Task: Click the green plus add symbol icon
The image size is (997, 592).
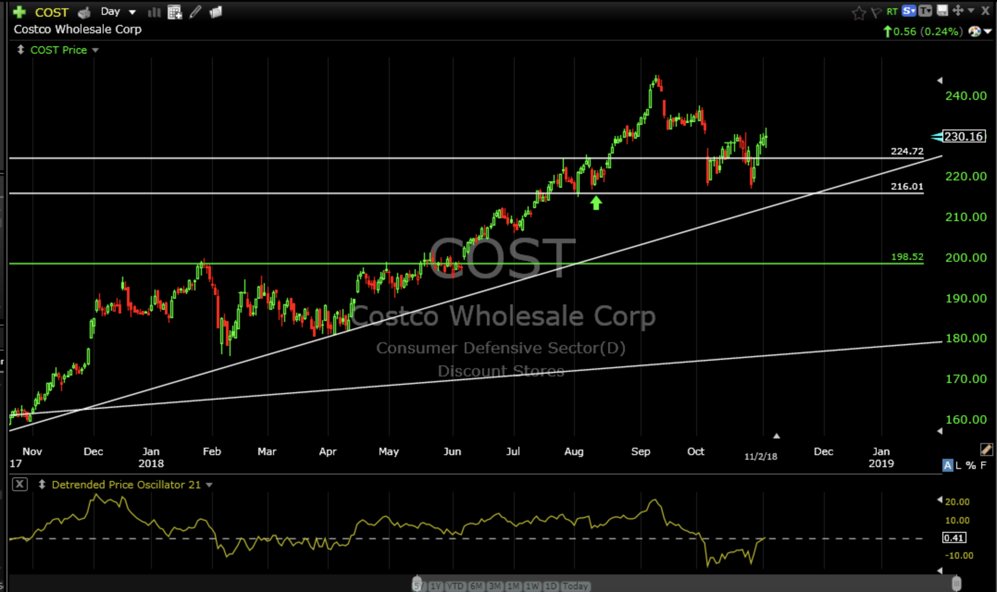Action: (19, 12)
